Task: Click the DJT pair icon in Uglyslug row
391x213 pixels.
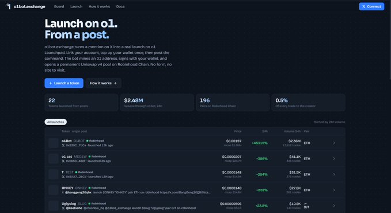Action: coord(305,204)
